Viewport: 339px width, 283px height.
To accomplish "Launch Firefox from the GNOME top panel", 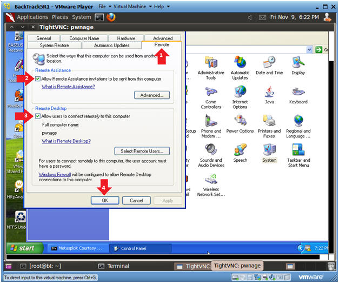I will pos(111,17).
